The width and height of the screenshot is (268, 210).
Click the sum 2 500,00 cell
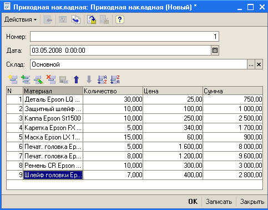click(x=232, y=118)
